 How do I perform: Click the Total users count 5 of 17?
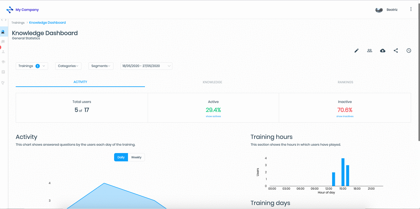pos(82,110)
